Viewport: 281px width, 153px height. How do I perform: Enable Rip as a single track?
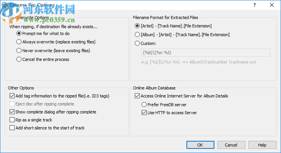(x=12, y=120)
